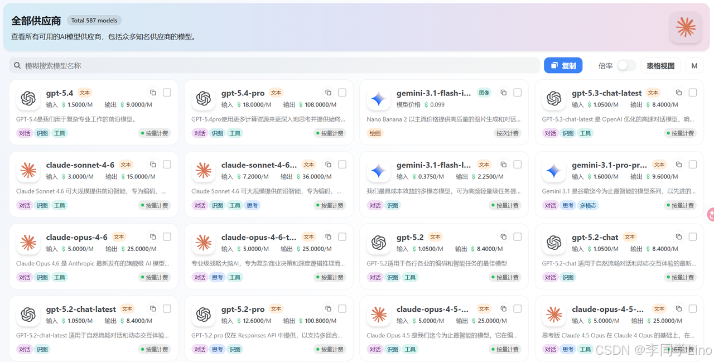Click the M button beside 表格视图
Screen dimensions: 714x362
click(694, 66)
